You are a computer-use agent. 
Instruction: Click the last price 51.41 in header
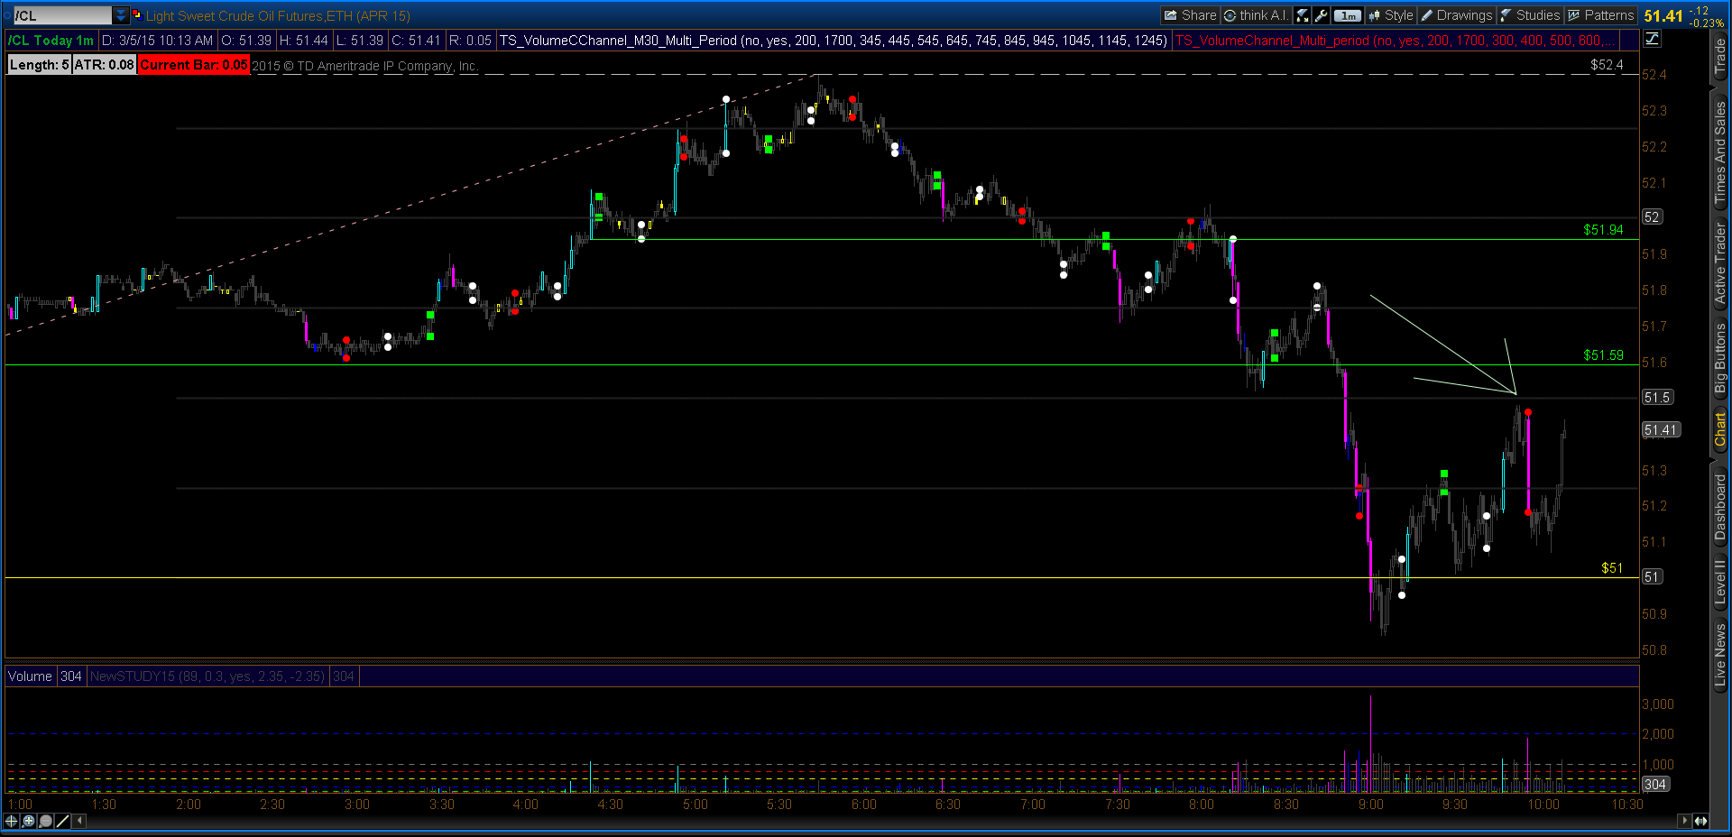(x=1663, y=15)
